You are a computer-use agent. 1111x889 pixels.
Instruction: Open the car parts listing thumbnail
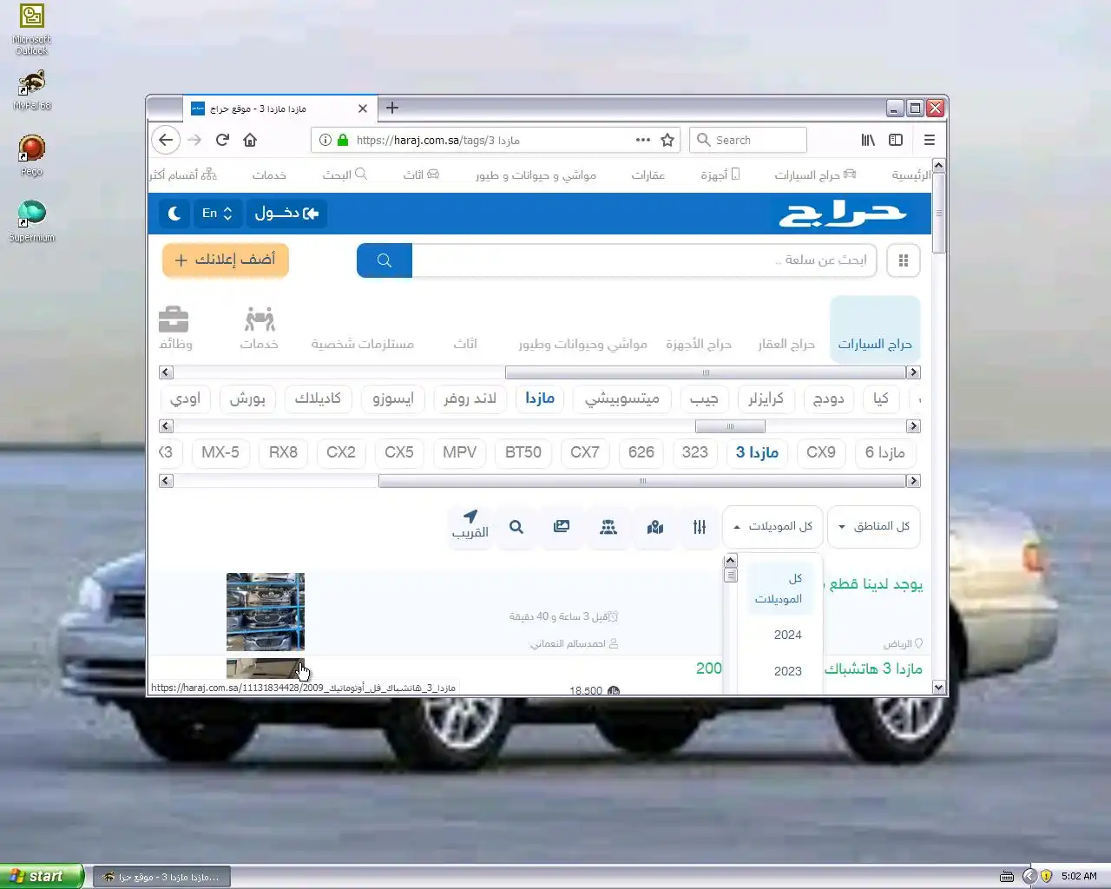pyautogui.click(x=266, y=612)
